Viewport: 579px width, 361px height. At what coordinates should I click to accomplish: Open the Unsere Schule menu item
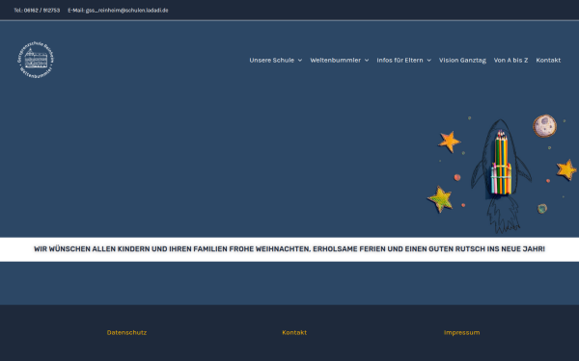[x=272, y=60]
